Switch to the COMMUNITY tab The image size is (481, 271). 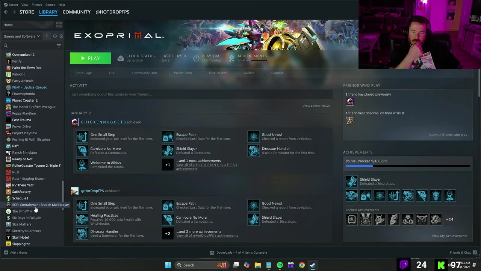click(x=77, y=12)
